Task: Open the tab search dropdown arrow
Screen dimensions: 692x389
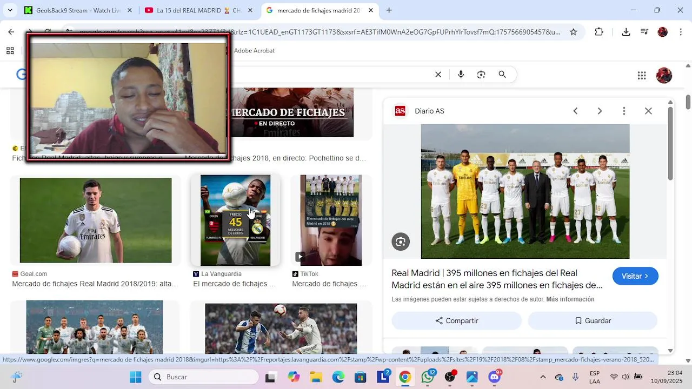Action: pos(10,10)
